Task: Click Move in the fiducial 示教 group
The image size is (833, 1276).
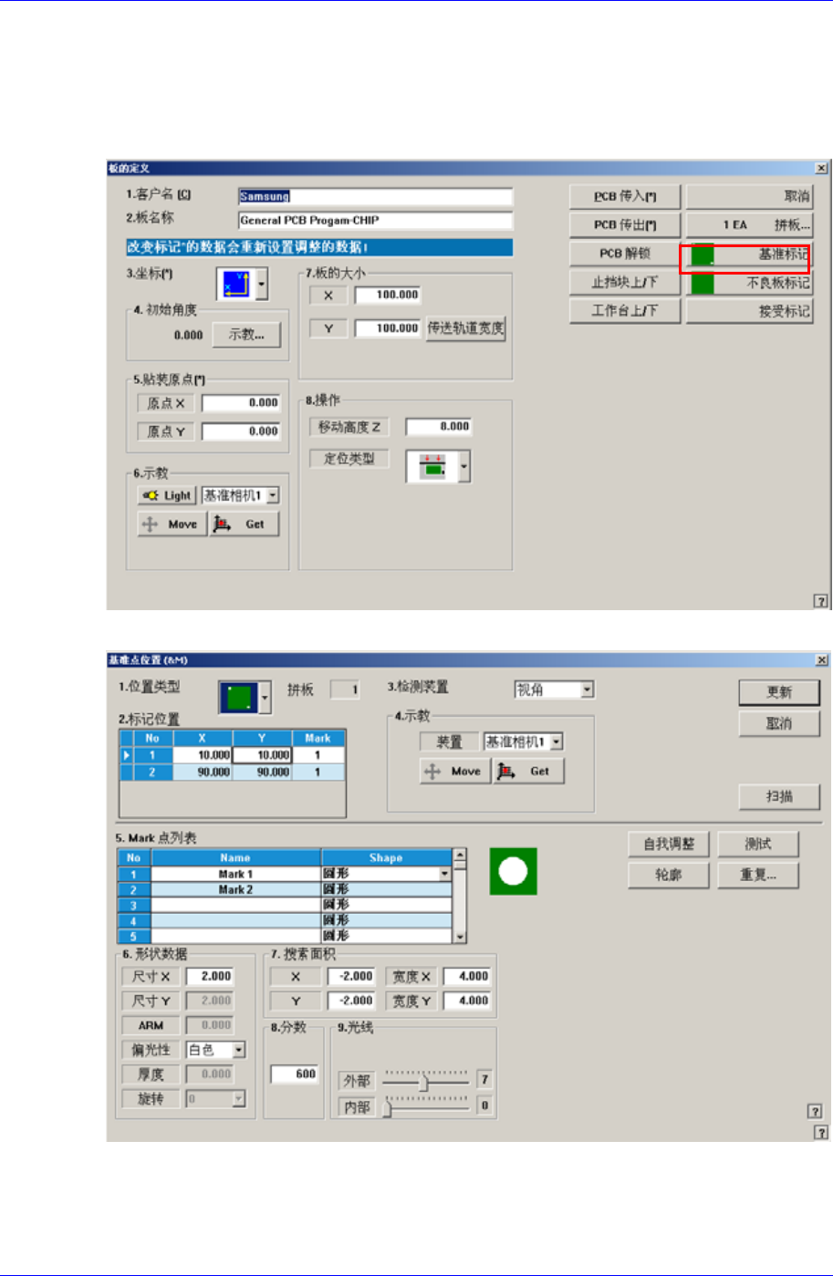Action: (x=455, y=771)
